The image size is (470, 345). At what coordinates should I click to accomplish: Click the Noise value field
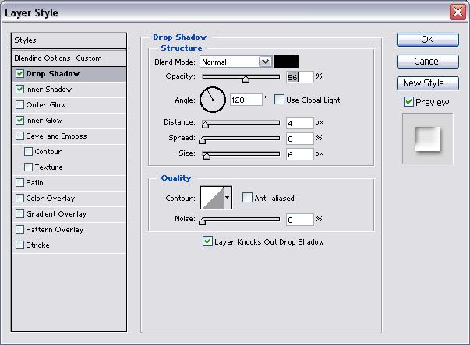(300, 220)
